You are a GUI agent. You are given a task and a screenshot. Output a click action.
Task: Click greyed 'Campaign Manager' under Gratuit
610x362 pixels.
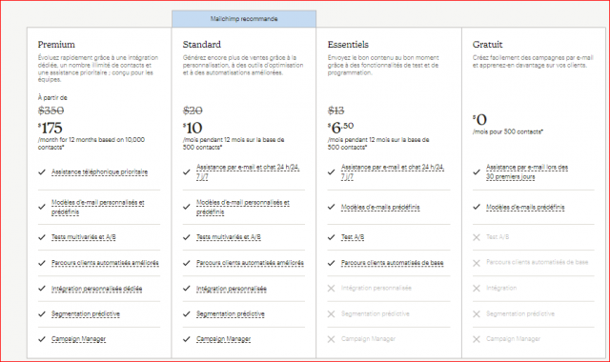pos(513,339)
